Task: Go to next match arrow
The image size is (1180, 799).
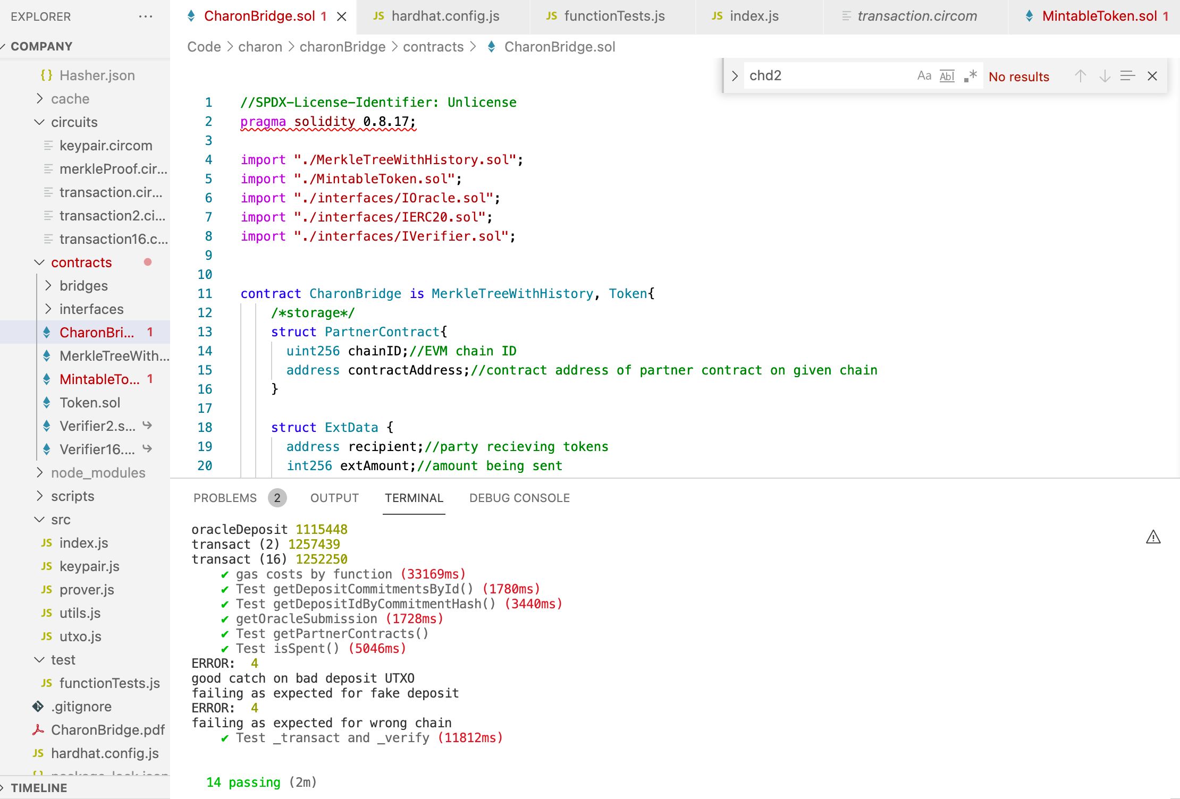Action: click(x=1105, y=76)
